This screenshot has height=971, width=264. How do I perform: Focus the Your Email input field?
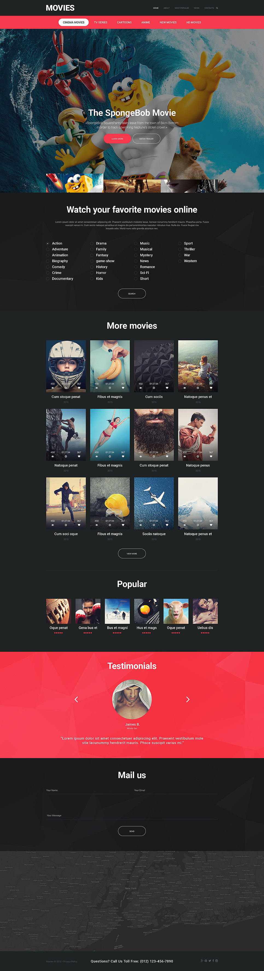(176, 790)
